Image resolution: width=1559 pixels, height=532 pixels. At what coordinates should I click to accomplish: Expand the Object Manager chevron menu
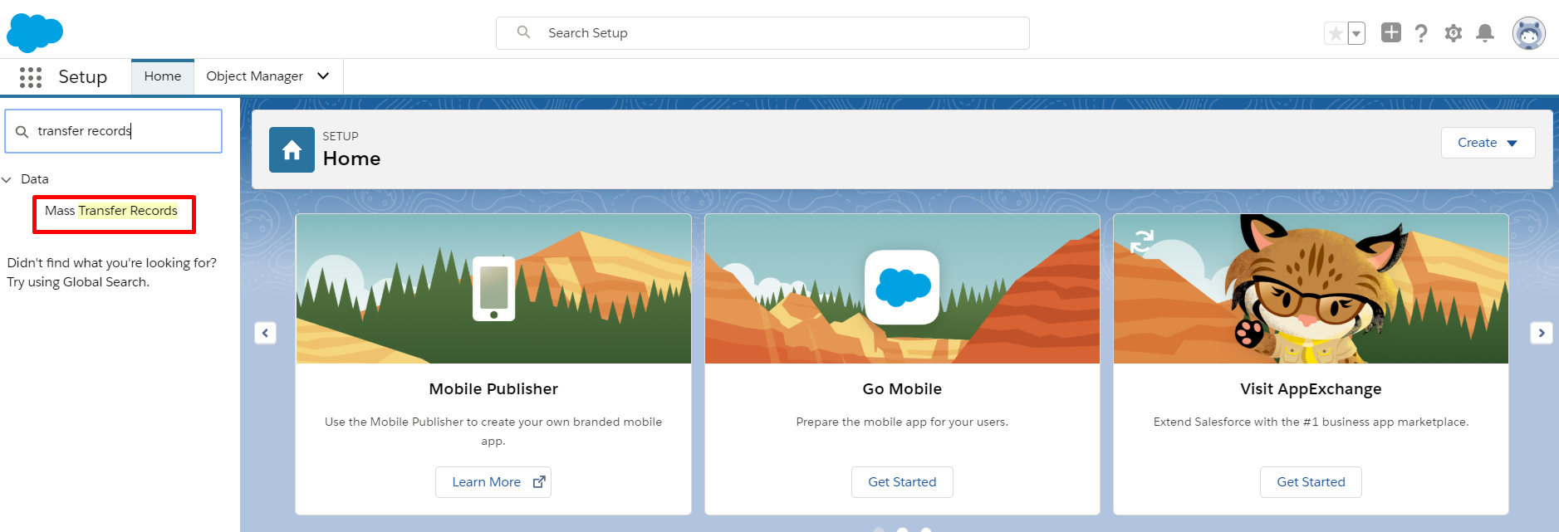coord(323,76)
